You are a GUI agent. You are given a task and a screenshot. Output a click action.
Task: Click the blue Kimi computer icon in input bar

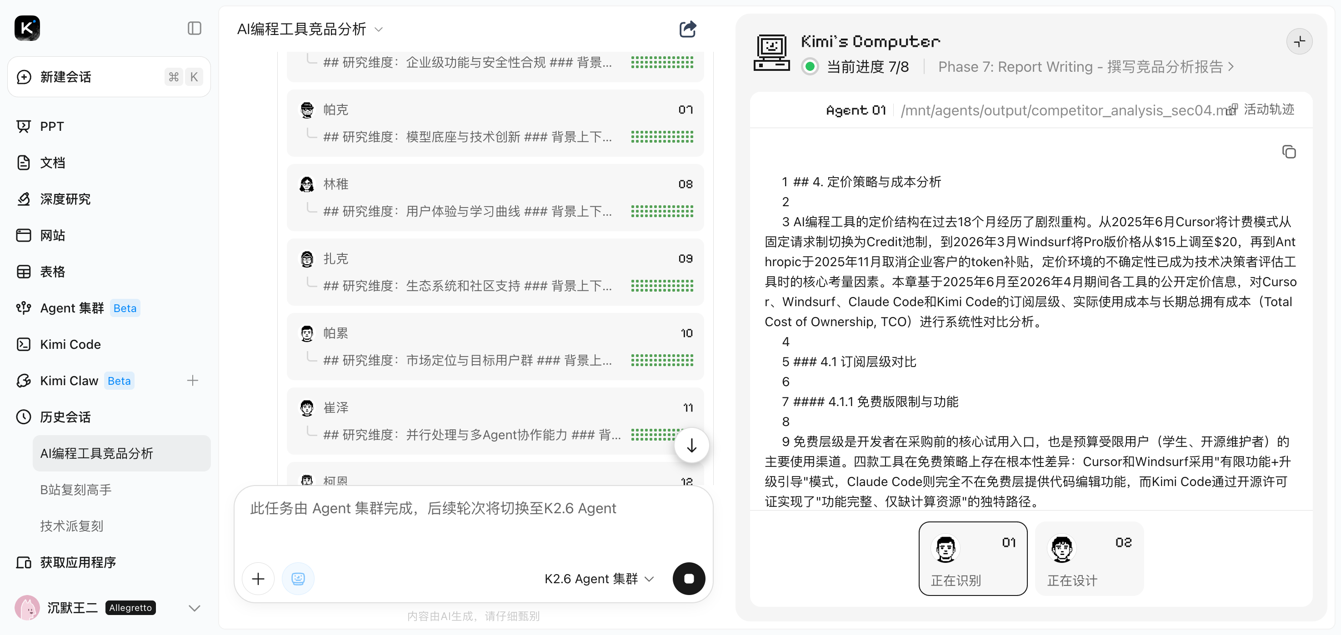click(298, 578)
